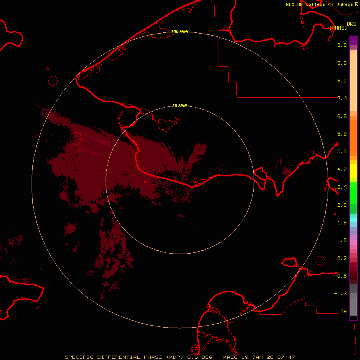The width and height of the screenshot is (360, 360).
Task: Click the NEXLAB-College of DuPage label
Action: click(x=320, y=4)
